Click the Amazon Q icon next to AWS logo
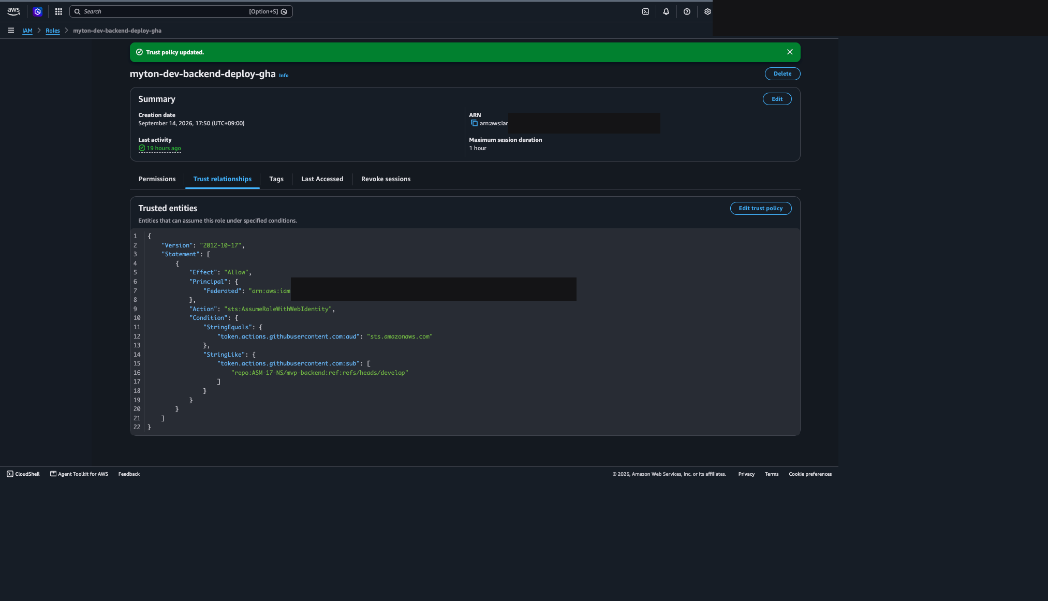The image size is (1048, 601). 37,11
